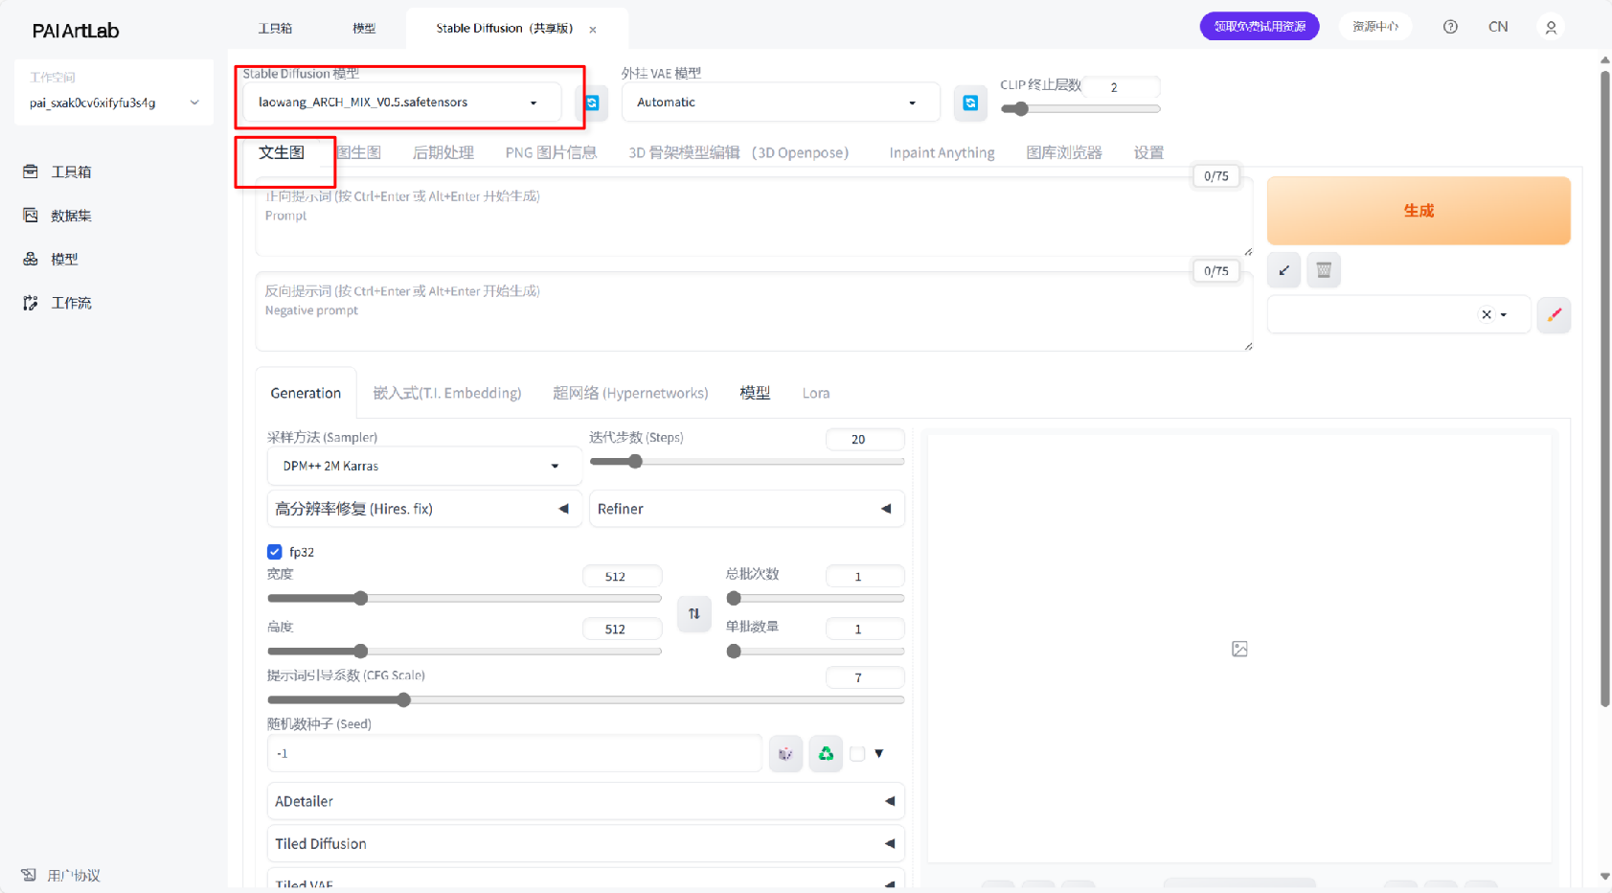Switch to the 图生图 tab
The height and width of the screenshot is (893, 1612).
(359, 152)
